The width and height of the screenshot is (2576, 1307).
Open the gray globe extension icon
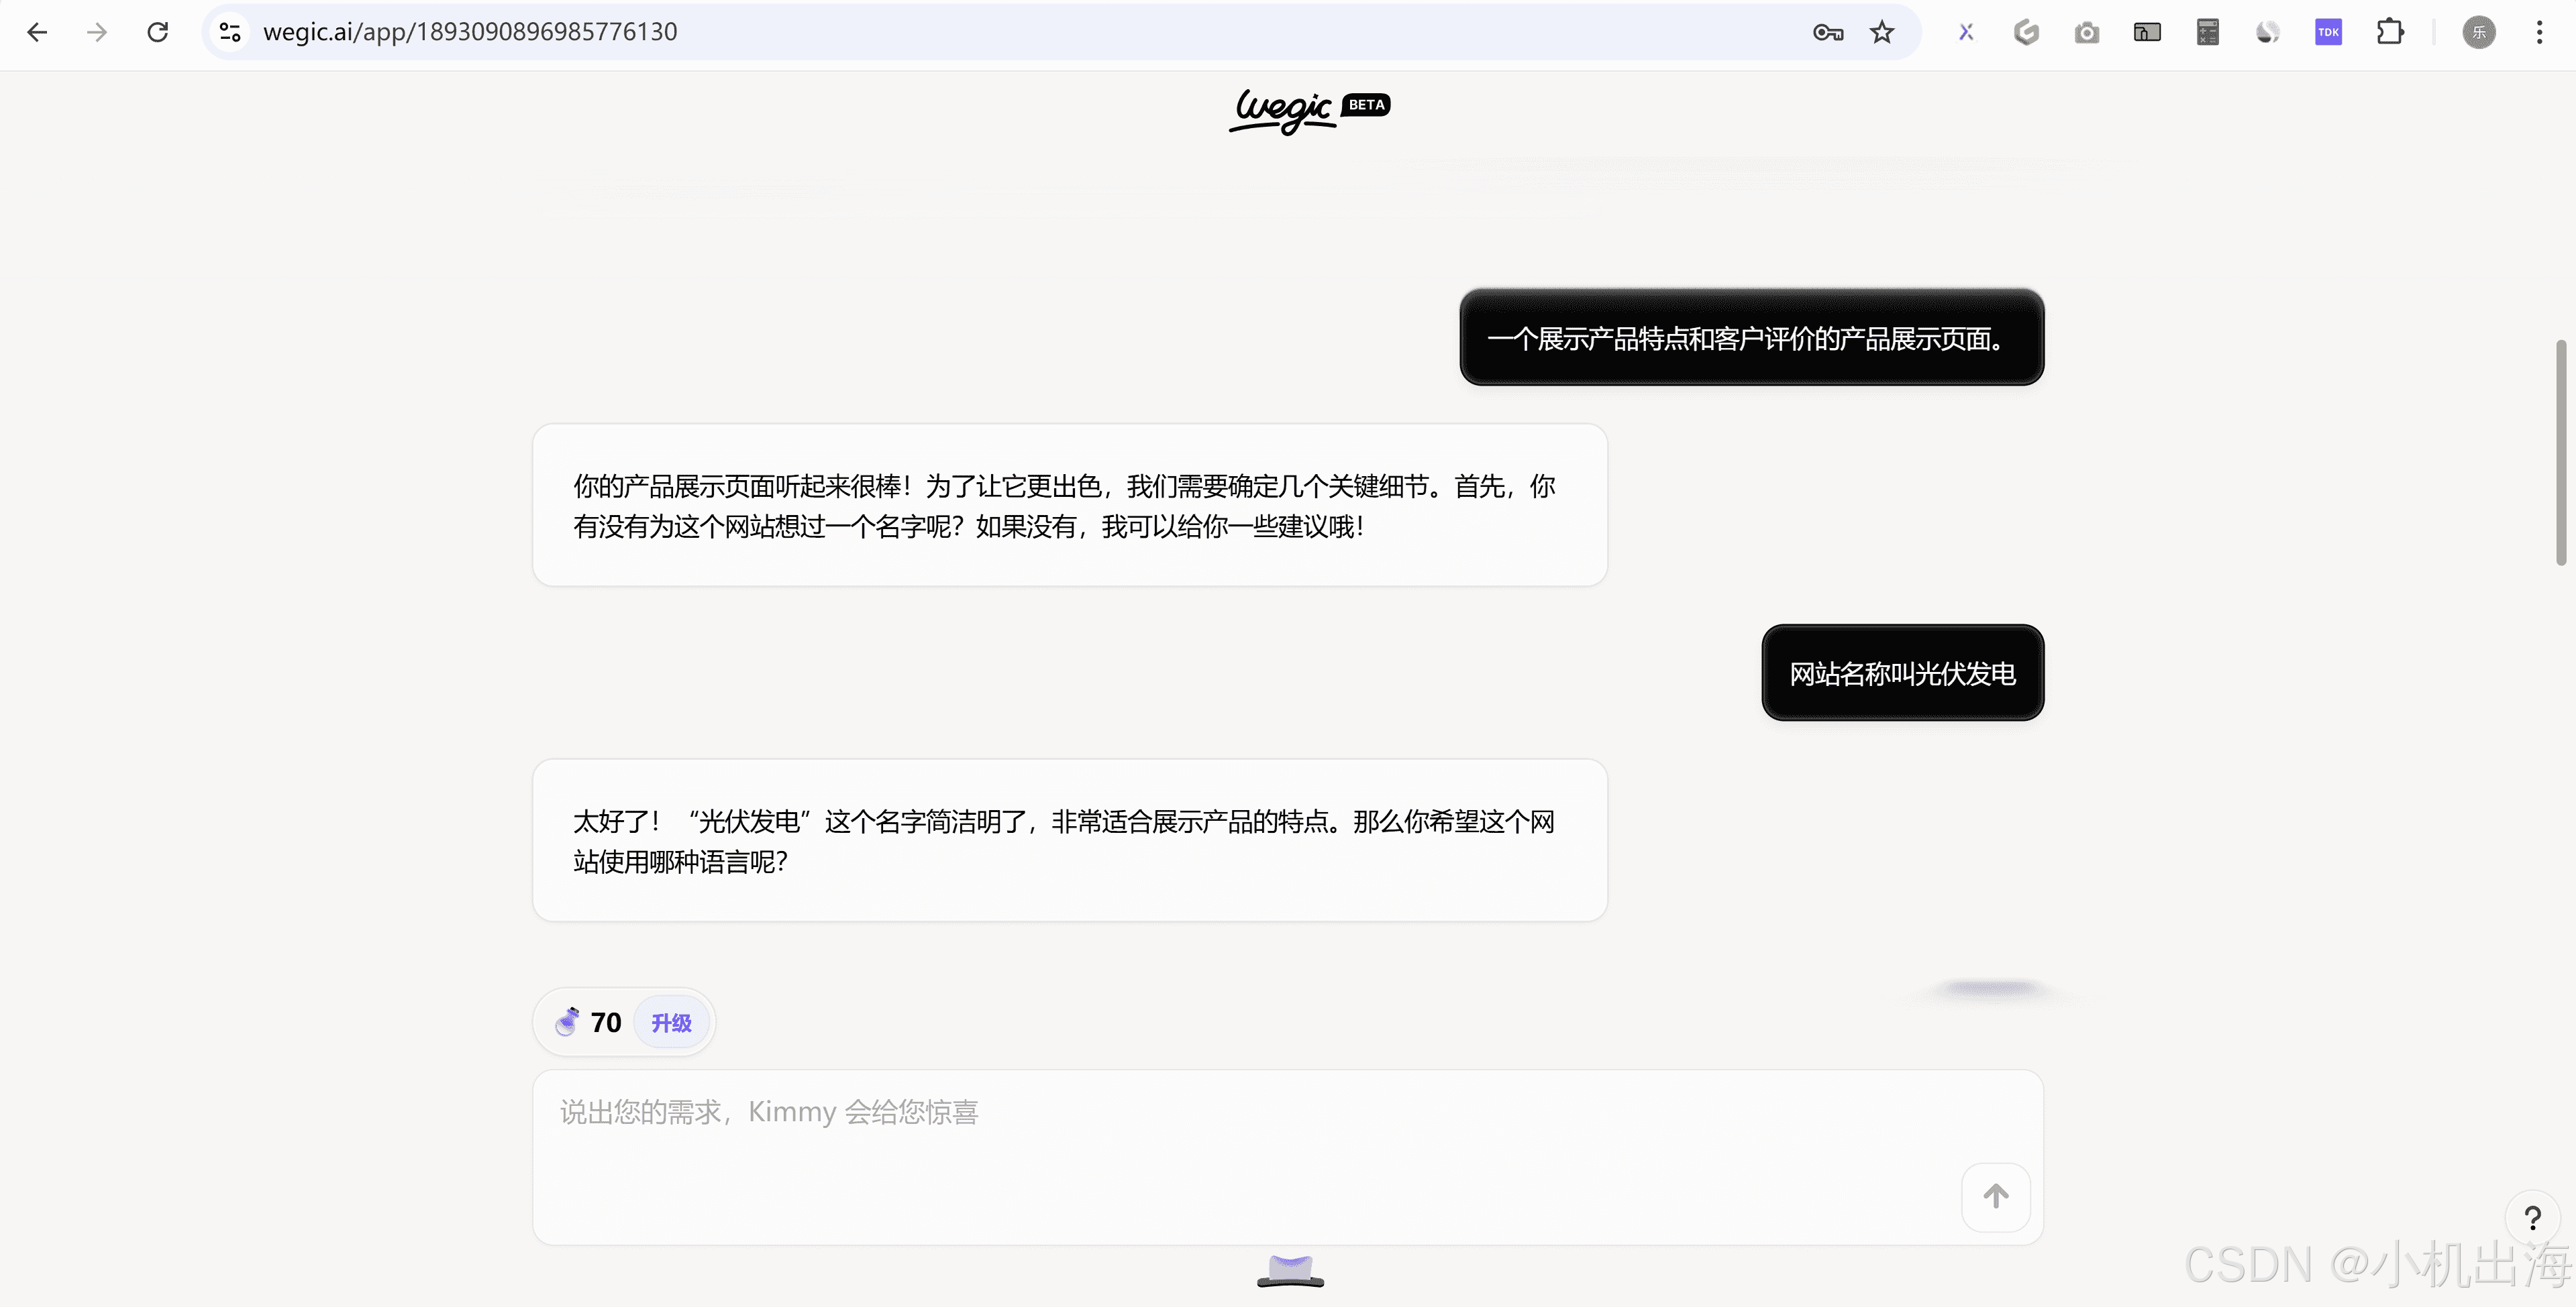(2268, 32)
